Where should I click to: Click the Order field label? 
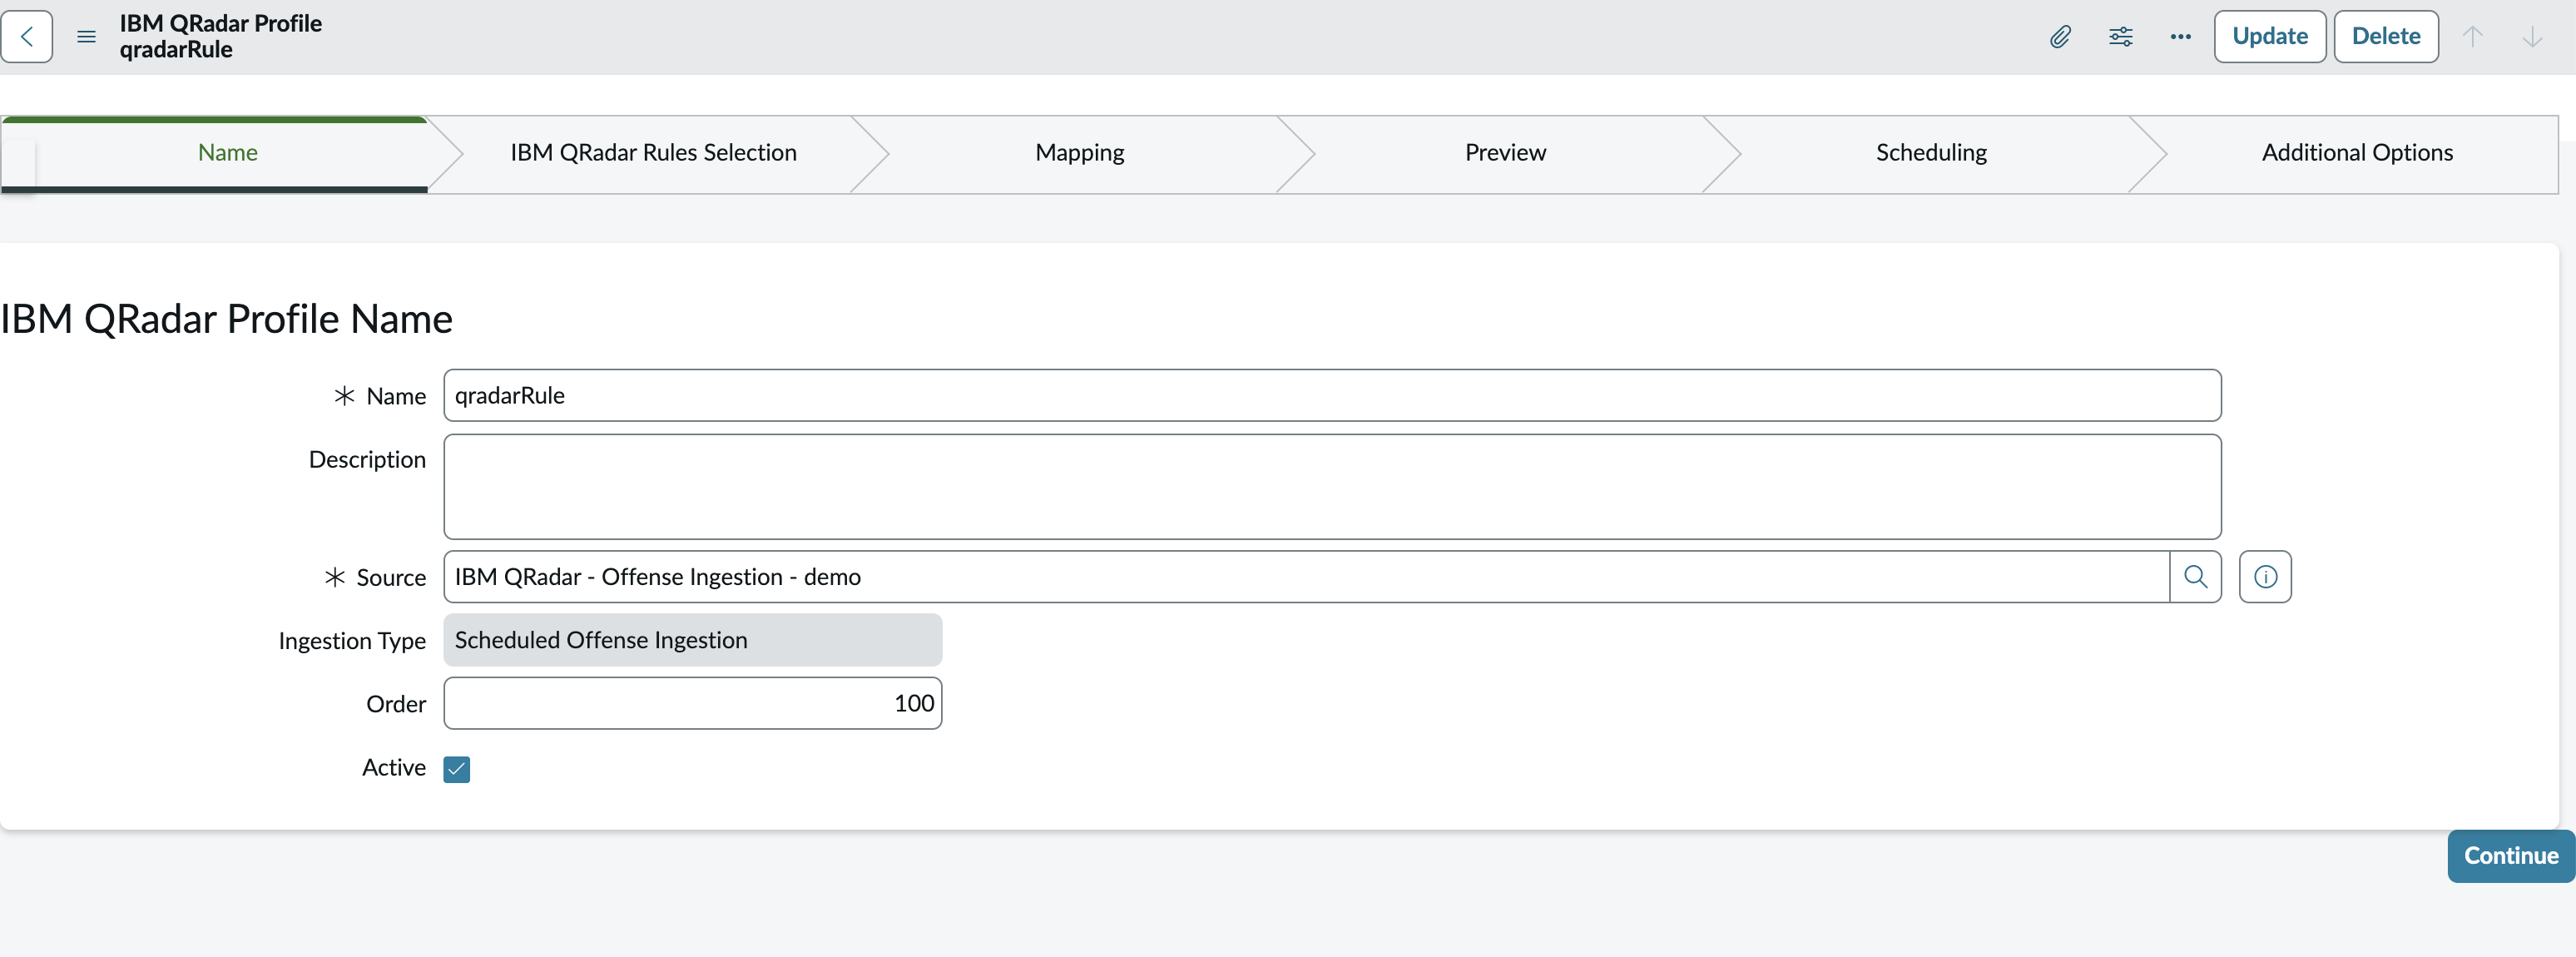point(396,705)
